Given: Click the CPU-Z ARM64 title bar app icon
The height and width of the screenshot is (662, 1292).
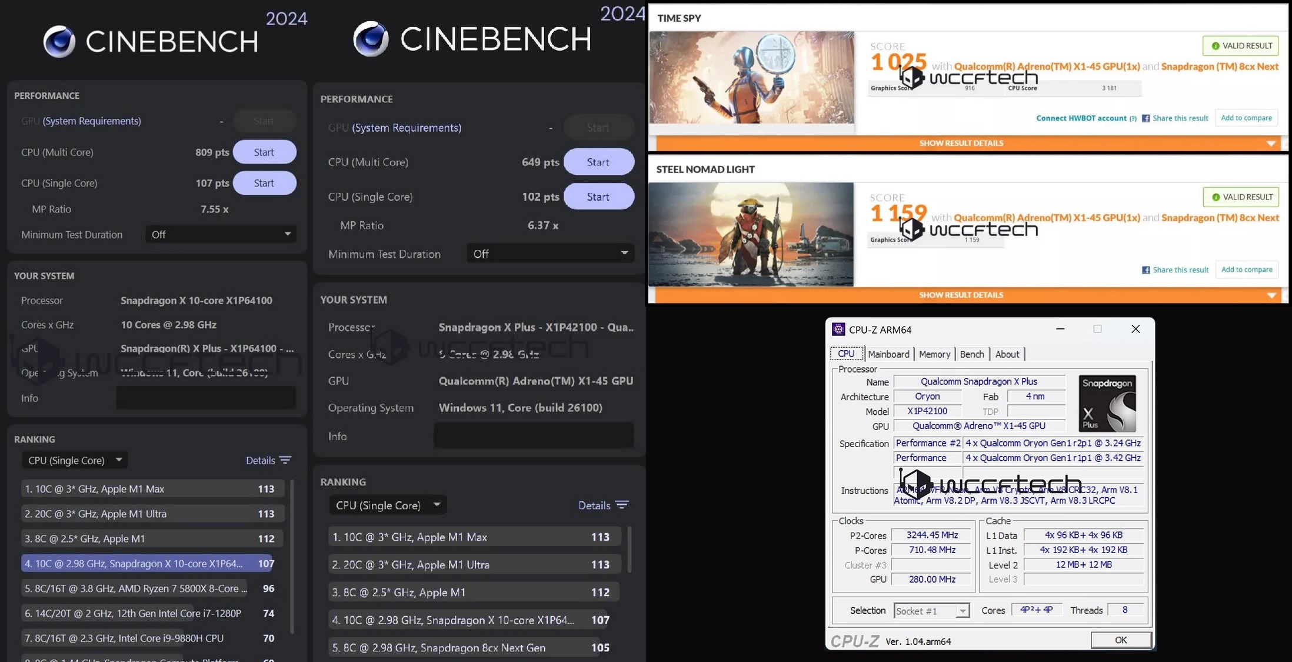Looking at the screenshot, I should 838,330.
